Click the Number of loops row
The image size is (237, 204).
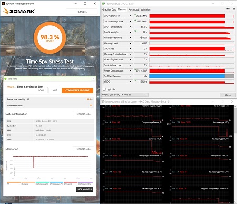tap(50, 105)
